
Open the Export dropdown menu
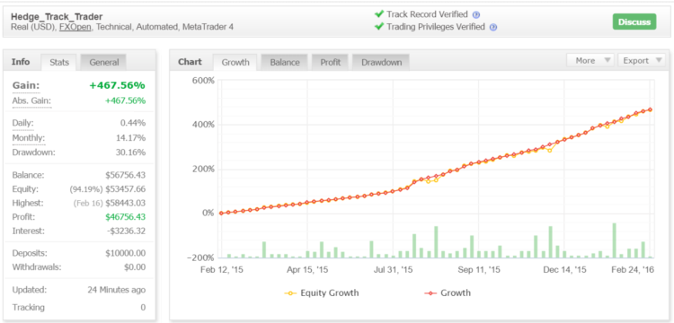[641, 61]
